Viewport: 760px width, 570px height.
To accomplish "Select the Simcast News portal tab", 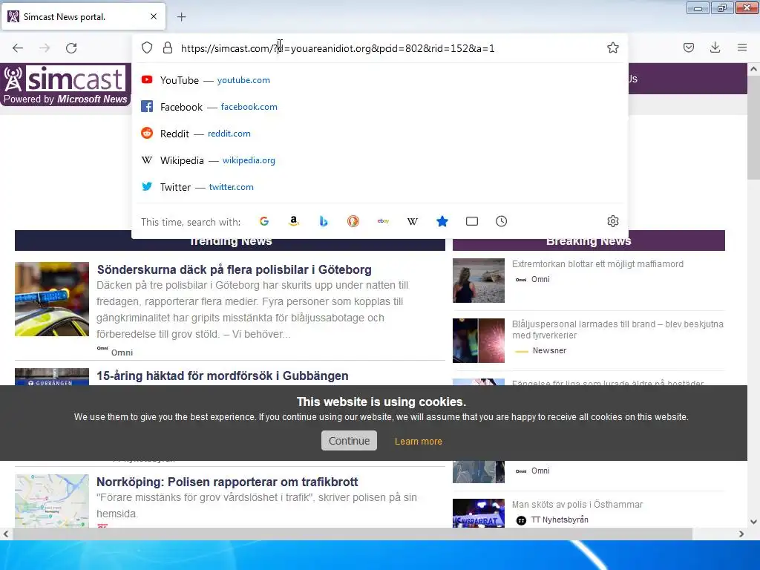I will (83, 16).
